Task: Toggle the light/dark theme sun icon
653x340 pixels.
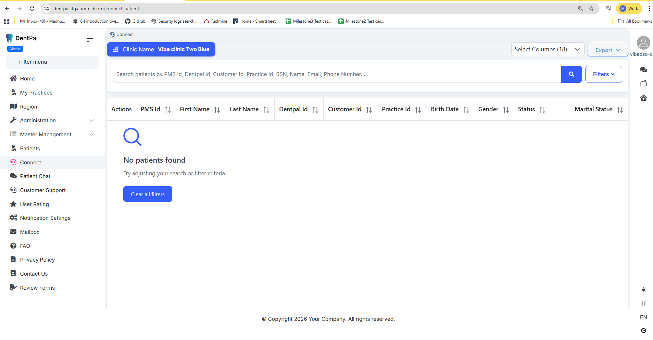Action: pos(643,290)
